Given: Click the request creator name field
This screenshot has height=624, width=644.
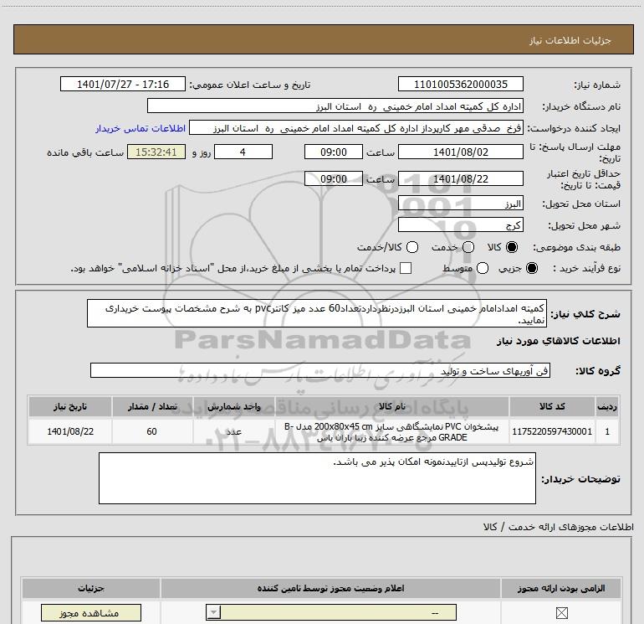Looking at the screenshot, I should click(x=356, y=128).
